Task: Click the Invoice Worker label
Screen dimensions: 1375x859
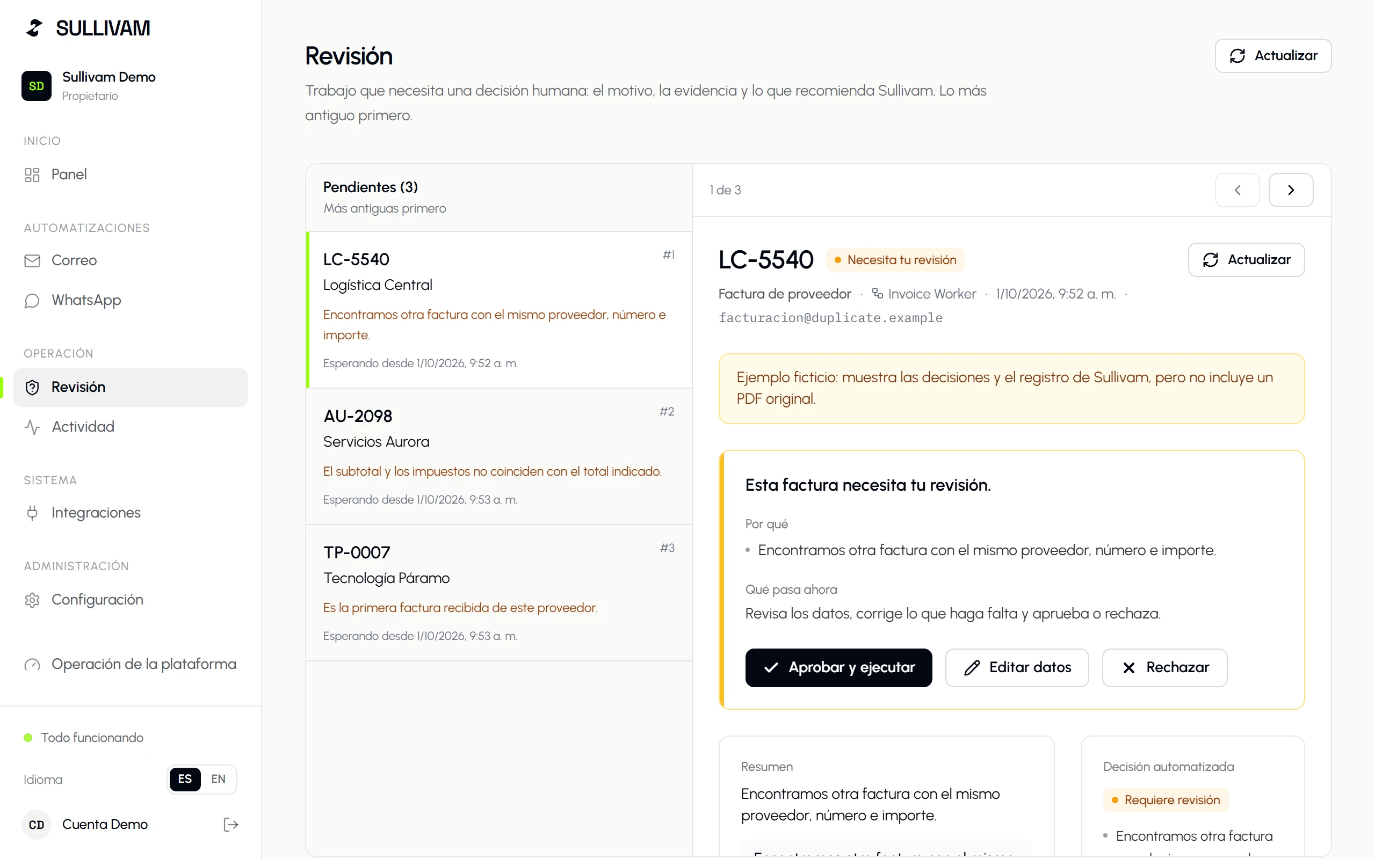Action: (924, 294)
